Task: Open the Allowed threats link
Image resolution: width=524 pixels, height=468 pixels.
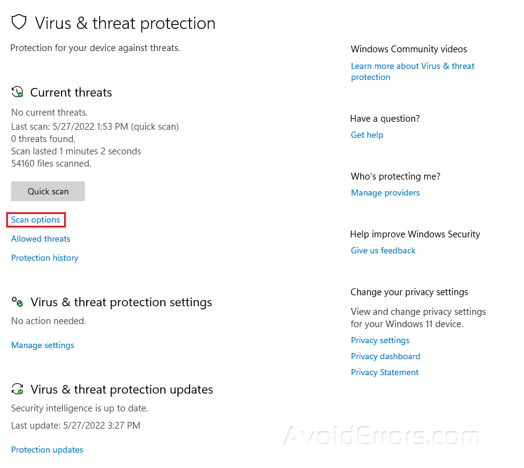Action: click(x=41, y=239)
